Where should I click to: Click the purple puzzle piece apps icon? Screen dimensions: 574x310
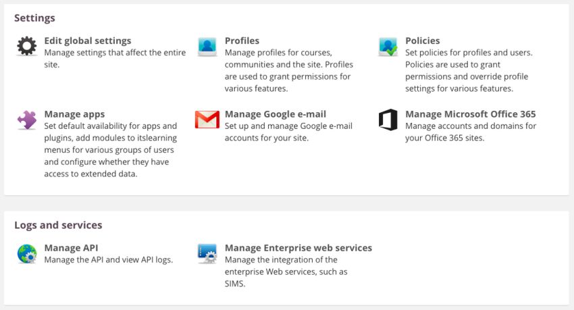(27, 120)
